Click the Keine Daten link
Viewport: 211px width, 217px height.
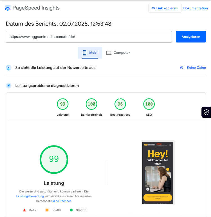tap(196, 68)
